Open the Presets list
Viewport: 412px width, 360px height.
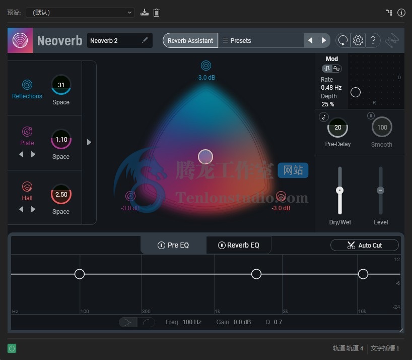click(261, 40)
